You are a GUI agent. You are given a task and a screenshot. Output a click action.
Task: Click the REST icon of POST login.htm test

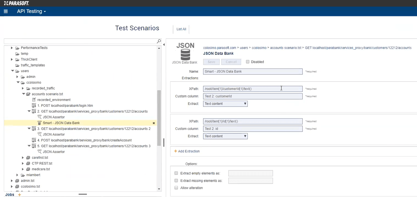[x=34, y=105]
